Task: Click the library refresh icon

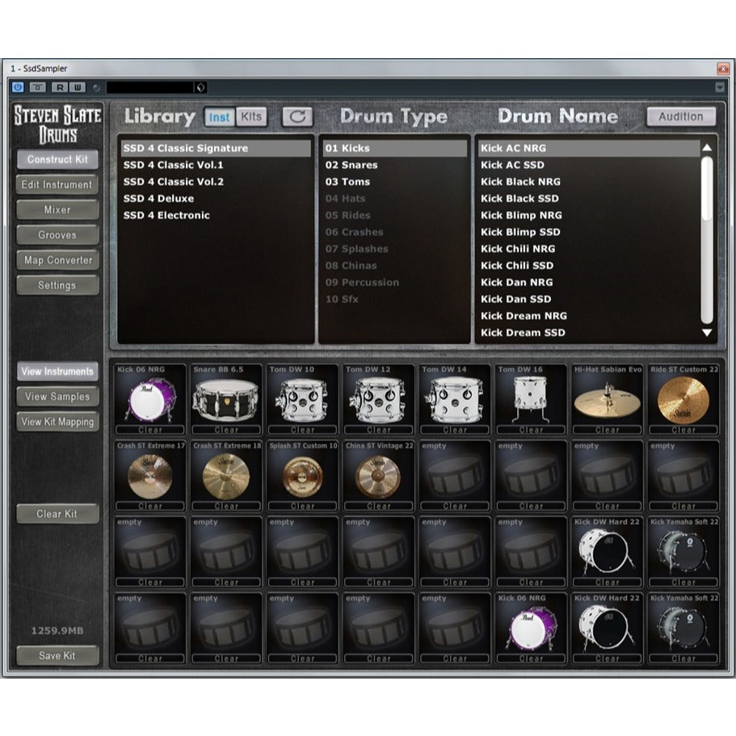Action: click(x=296, y=116)
